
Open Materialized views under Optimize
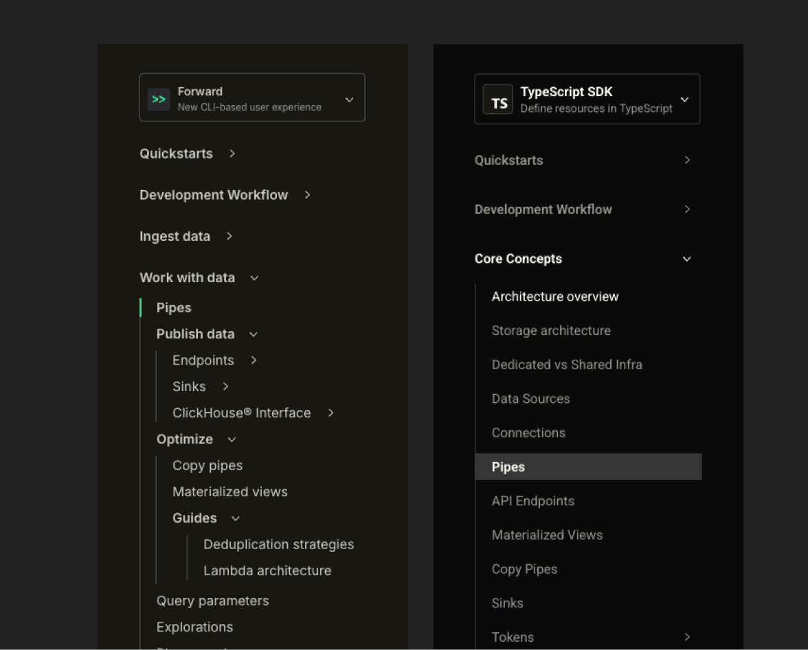tap(229, 492)
